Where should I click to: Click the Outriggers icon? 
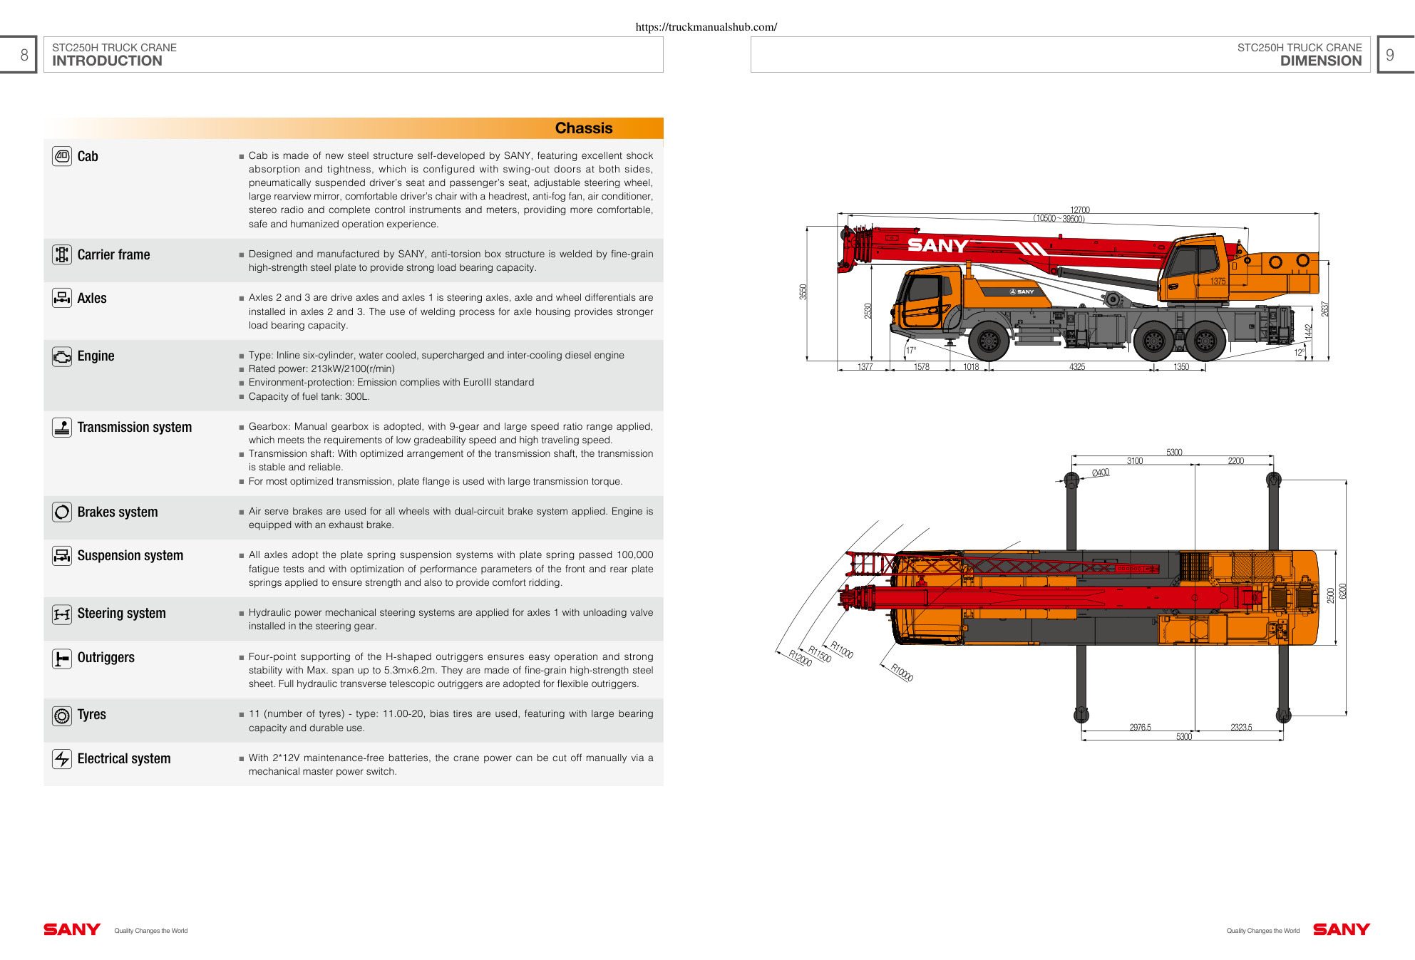click(62, 658)
